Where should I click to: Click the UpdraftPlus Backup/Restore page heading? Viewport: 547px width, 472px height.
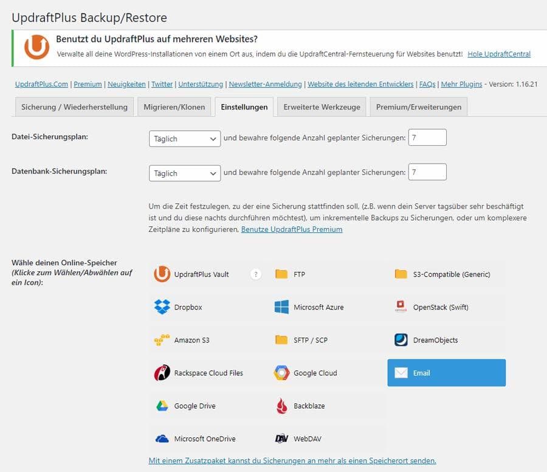tap(89, 18)
